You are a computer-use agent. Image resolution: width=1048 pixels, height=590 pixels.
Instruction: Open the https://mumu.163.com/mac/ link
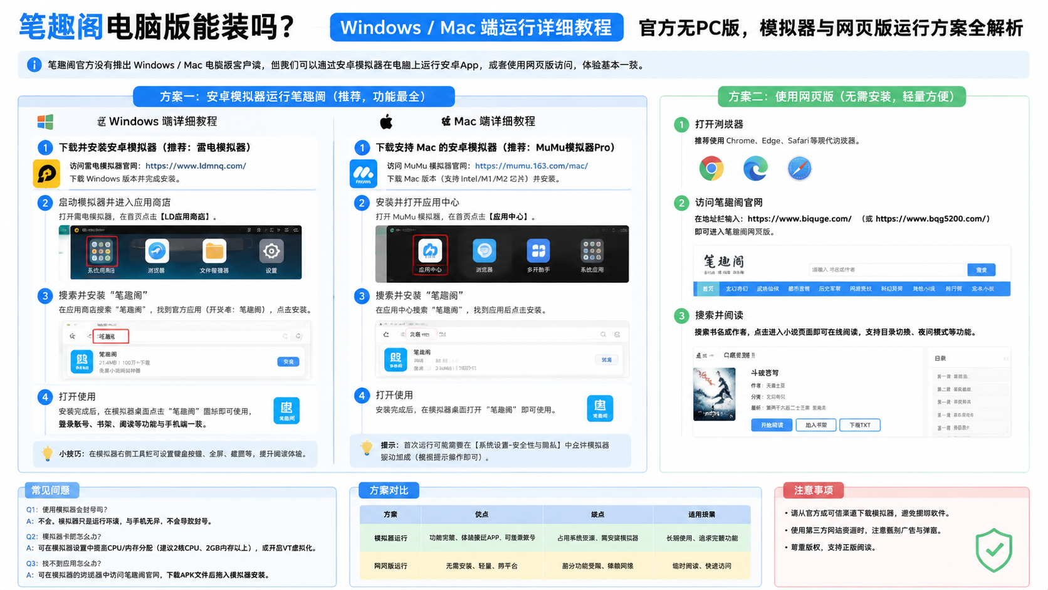532,166
